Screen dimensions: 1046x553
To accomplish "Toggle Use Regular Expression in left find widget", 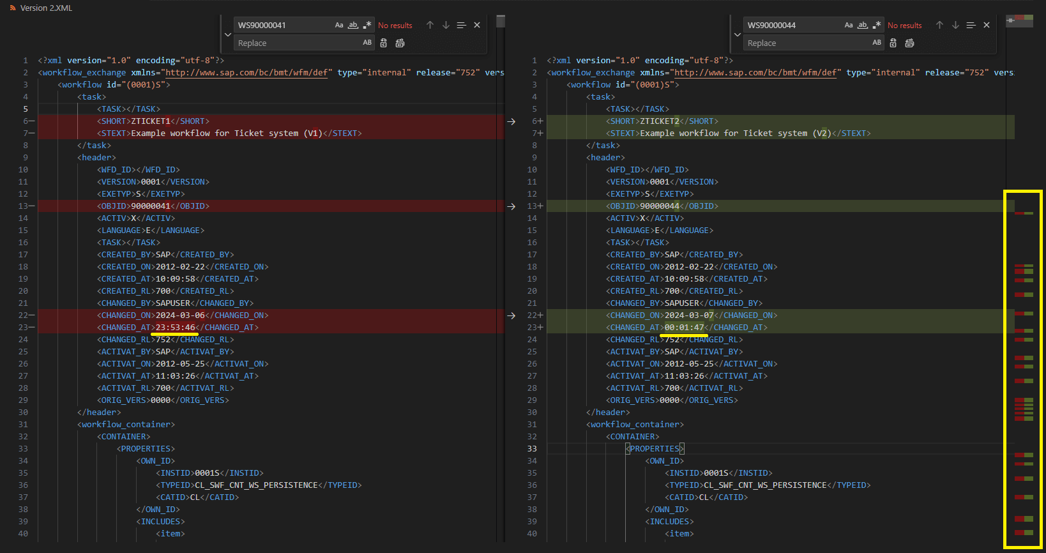I will (367, 25).
